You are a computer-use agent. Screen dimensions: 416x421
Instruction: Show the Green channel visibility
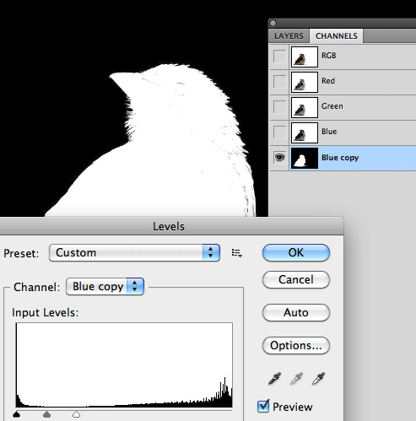coord(279,107)
